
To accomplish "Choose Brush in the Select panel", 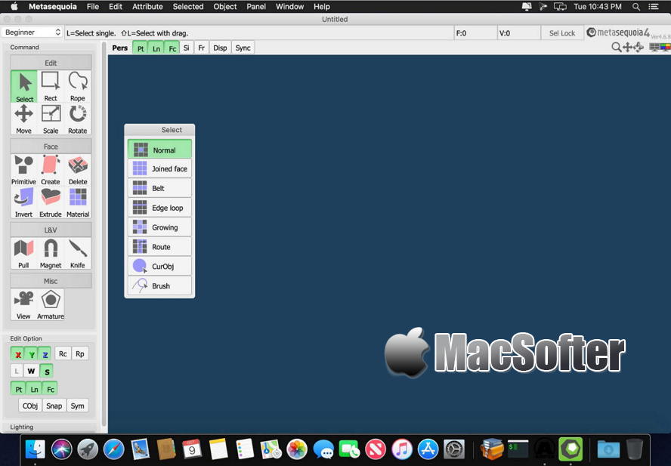I will pyautogui.click(x=159, y=285).
